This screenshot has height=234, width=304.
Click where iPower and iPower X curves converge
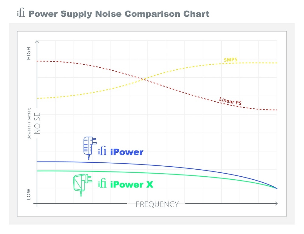(277, 188)
